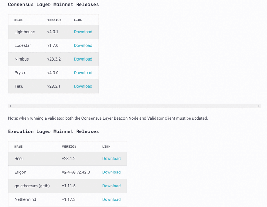Open the Lodestar Download link

point(83,45)
